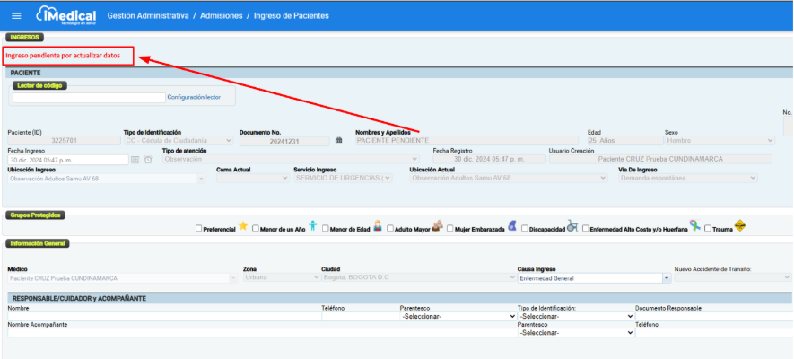This screenshot has width=794, height=359.
Task: Click the iMedical logo
Action: pos(63,16)
